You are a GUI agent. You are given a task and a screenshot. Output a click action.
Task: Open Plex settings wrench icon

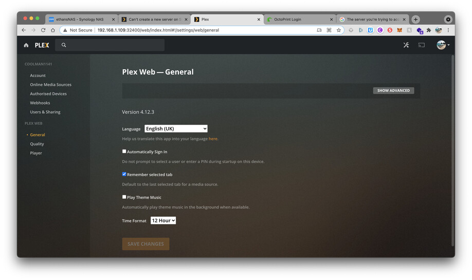click(x=406, y=45)
